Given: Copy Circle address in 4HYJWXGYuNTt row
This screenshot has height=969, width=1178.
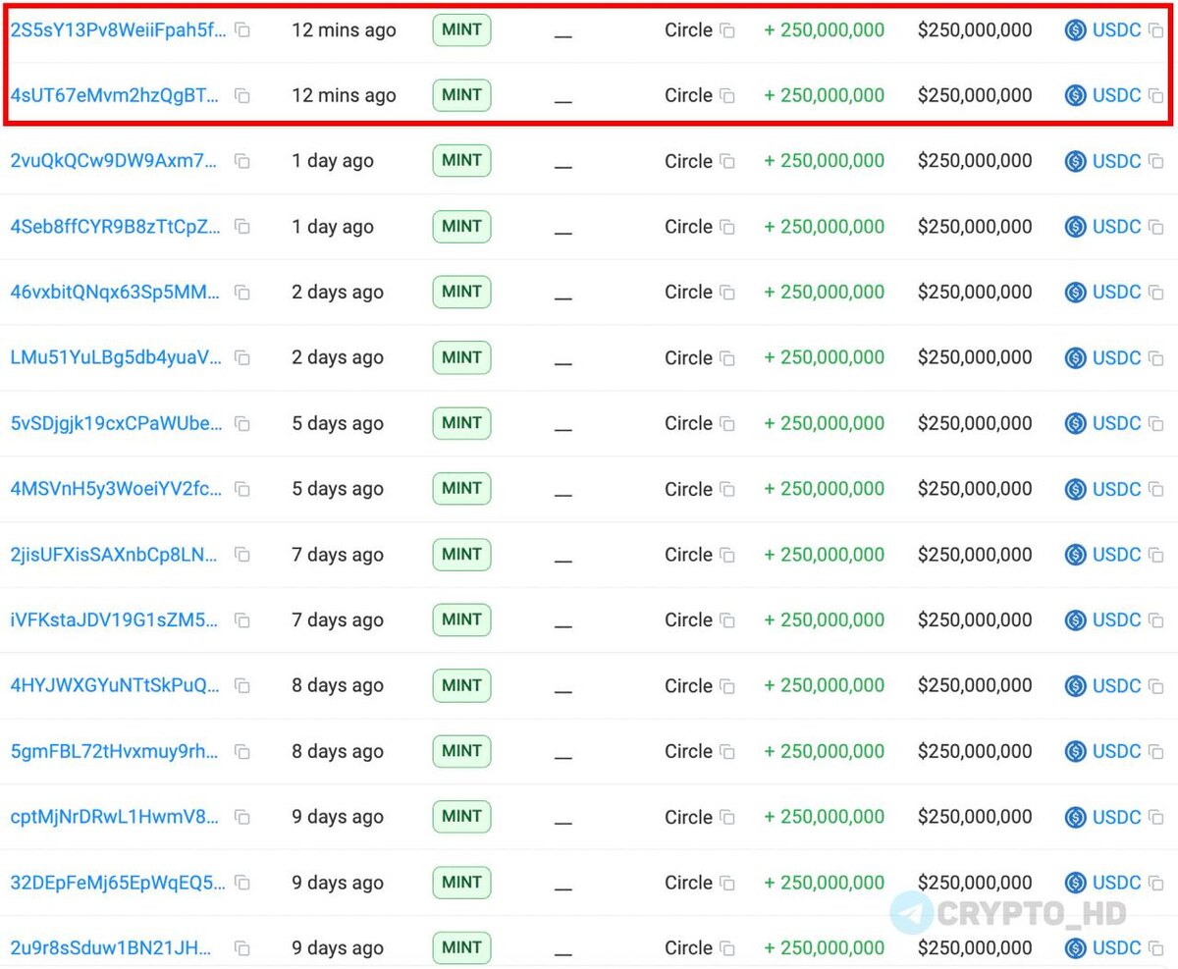Looking at the screenshot, I should pyautogui.click(x=727, y=686).
